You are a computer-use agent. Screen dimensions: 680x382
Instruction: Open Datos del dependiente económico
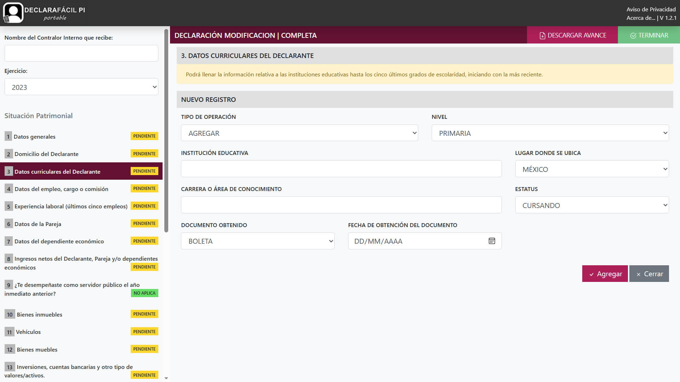tap(81, 241)
